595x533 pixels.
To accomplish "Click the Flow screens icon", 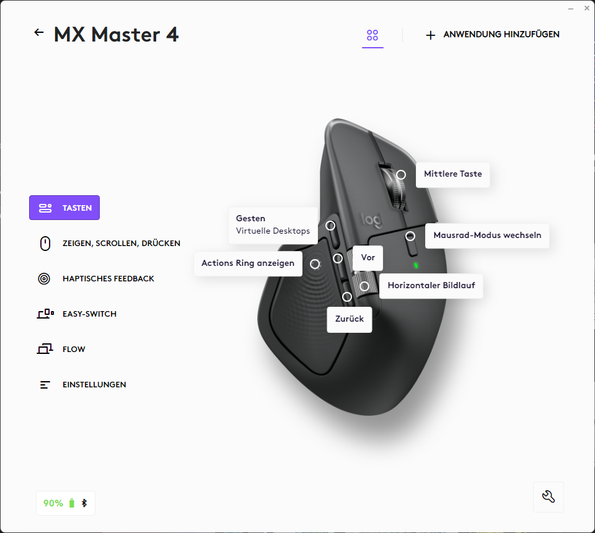I will 45,350.
